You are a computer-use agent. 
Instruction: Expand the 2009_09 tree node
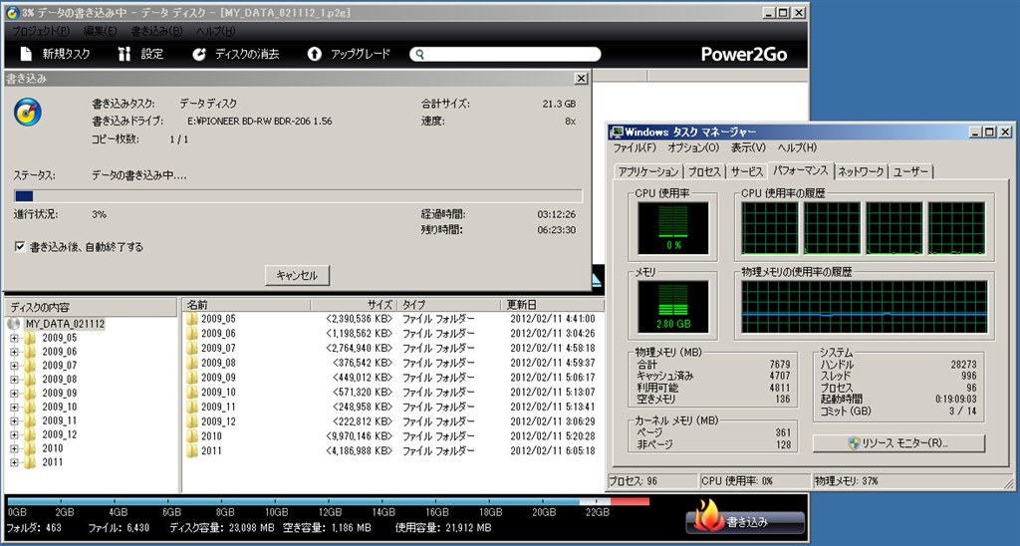(14, 394)
